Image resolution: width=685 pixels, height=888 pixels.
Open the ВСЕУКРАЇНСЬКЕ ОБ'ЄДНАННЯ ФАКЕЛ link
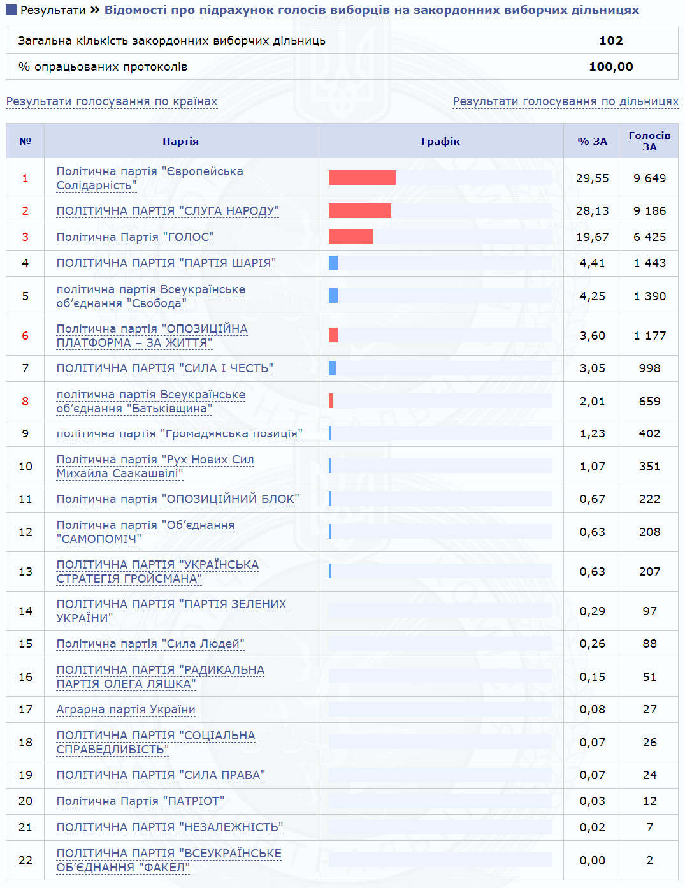(x=168, y=860)
